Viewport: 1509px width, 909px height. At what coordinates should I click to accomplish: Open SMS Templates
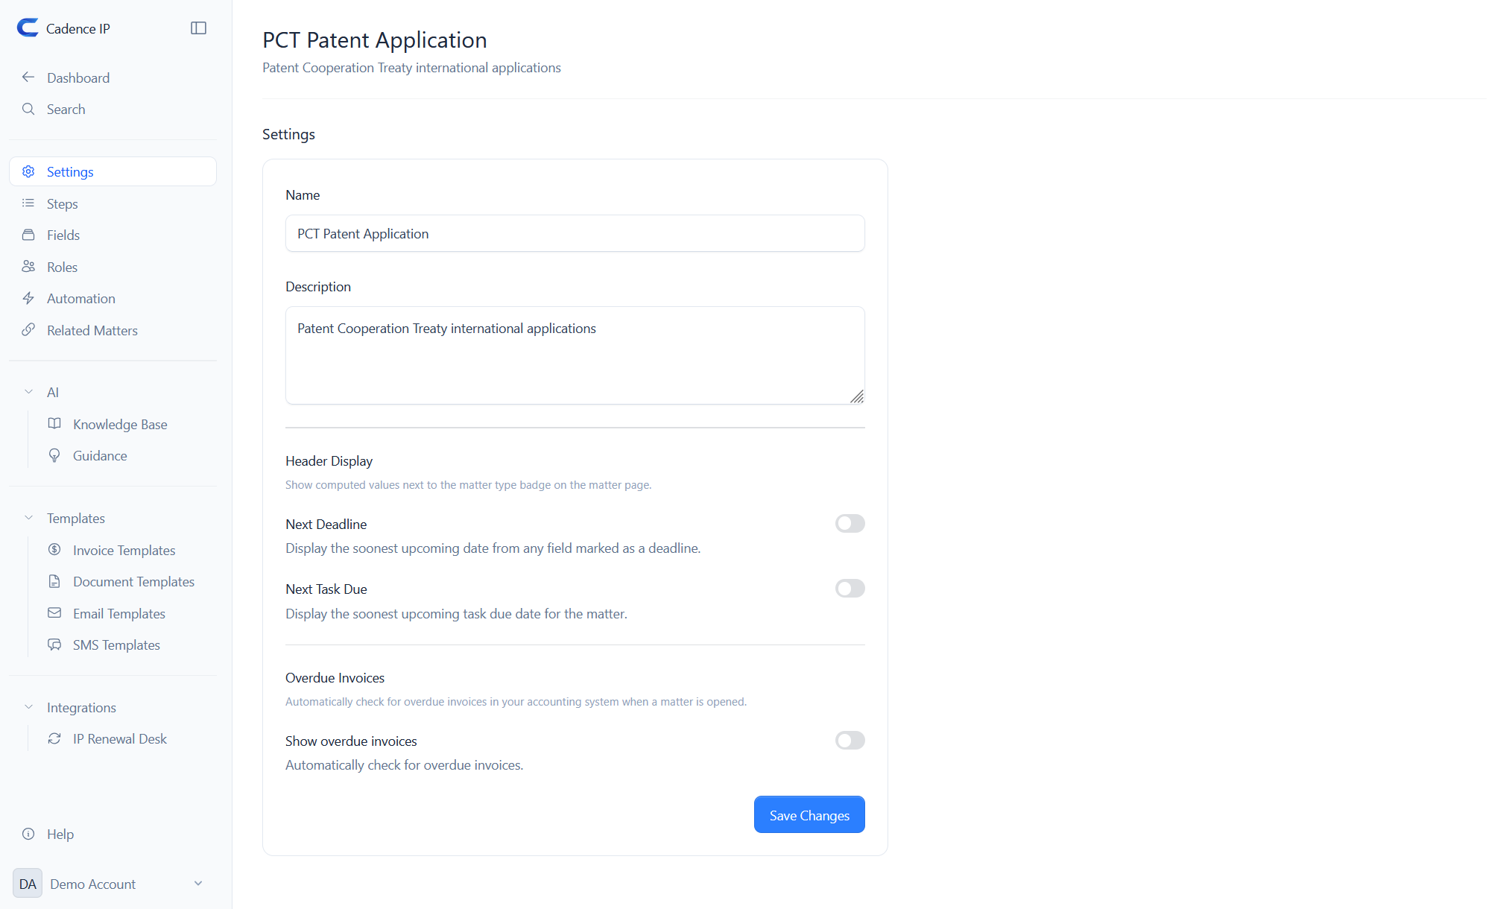pyautogui.click(x=116, y=644)
